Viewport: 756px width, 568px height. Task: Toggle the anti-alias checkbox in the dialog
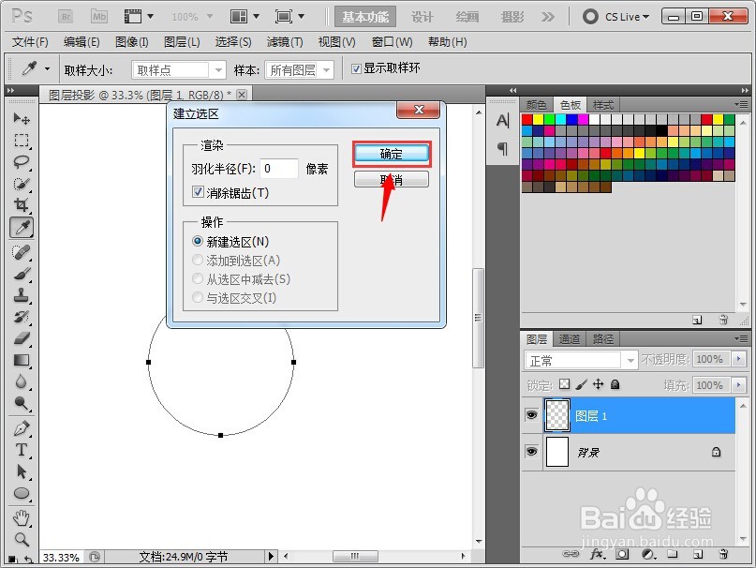198,192
